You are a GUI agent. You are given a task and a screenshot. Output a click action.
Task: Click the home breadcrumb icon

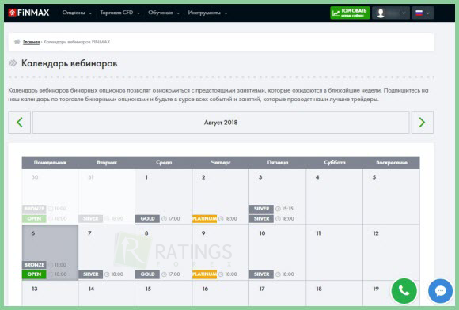coord(17,42)
